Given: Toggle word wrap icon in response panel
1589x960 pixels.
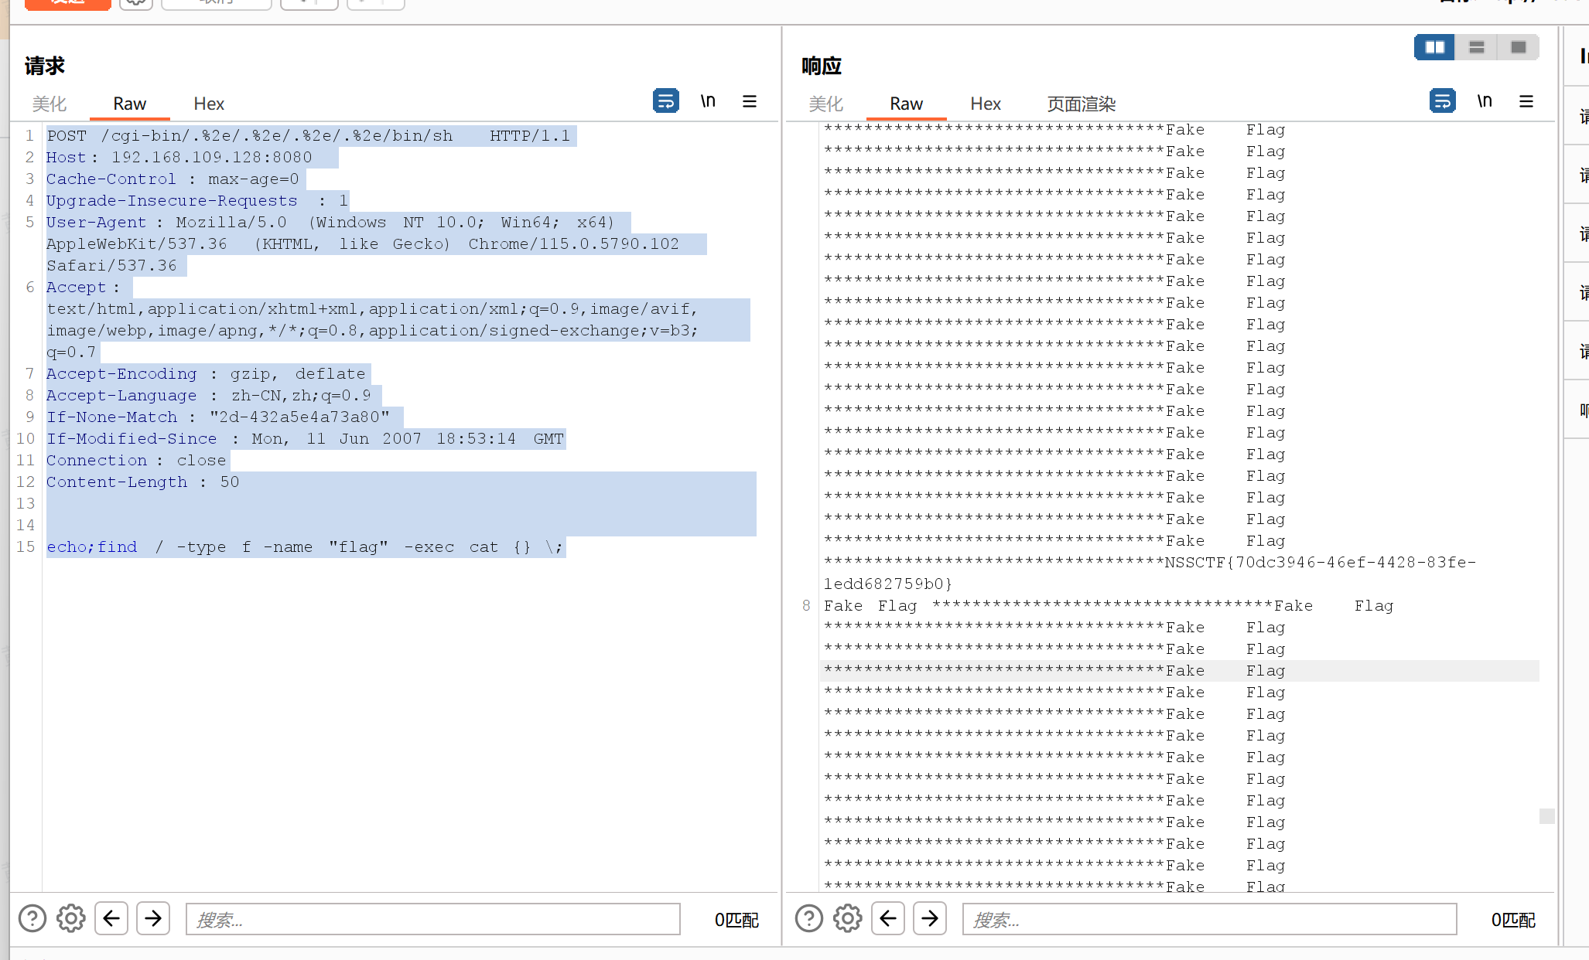Looking at the screenshot, I should point(1442,101).
